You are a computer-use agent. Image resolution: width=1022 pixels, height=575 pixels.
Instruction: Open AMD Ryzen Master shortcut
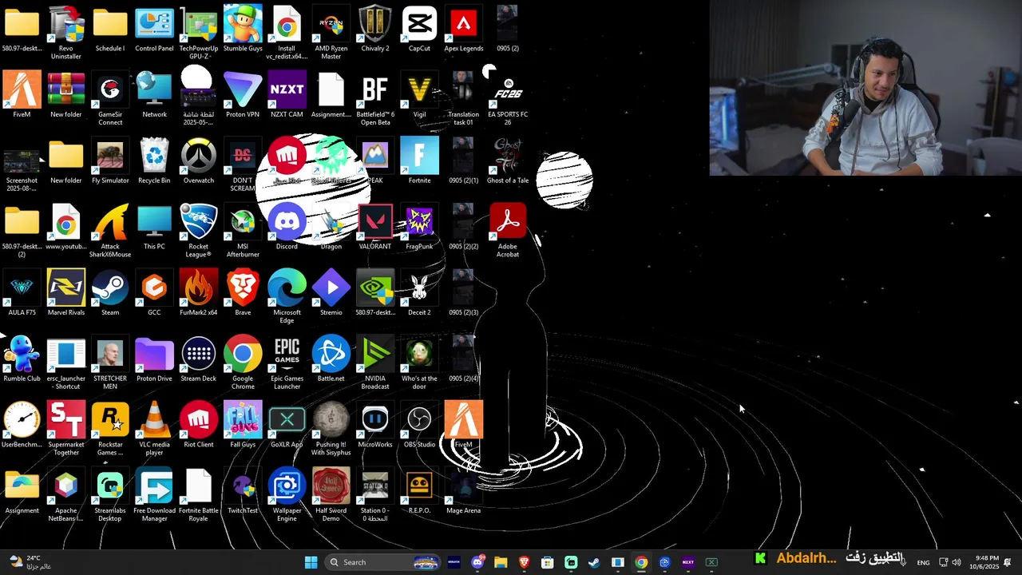[331, 31]
